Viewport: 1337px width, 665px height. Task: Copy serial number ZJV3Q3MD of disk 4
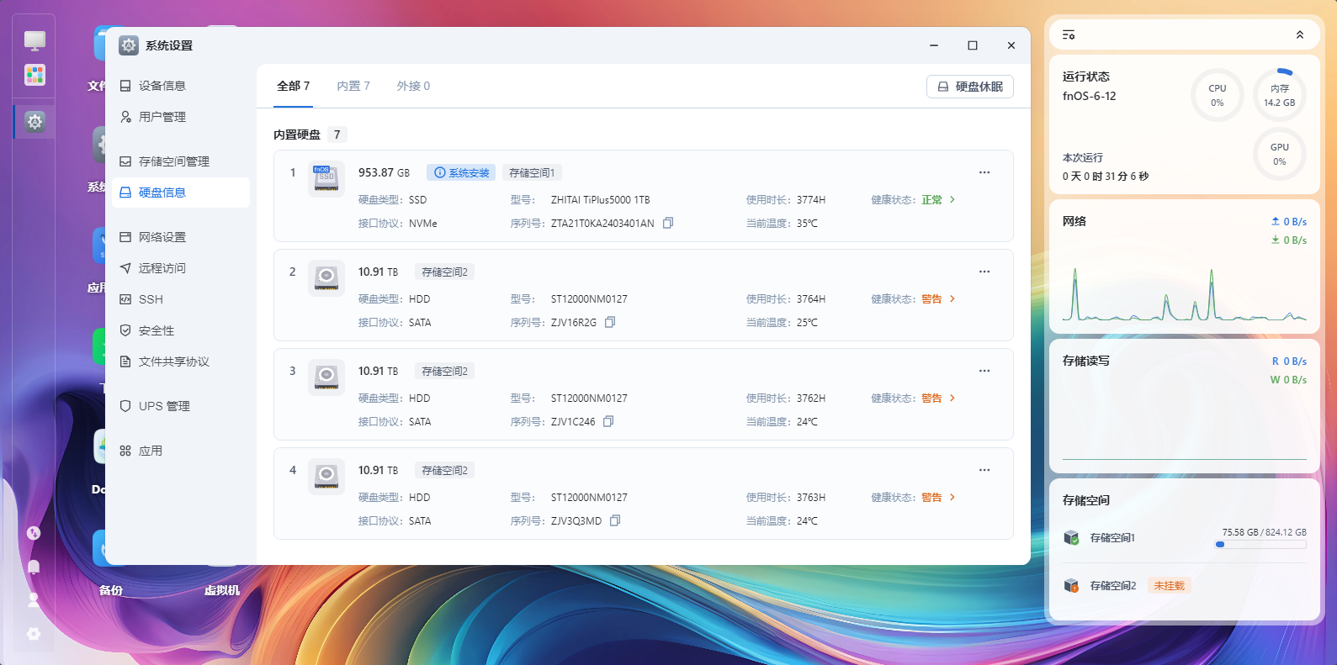pos(615,521)
